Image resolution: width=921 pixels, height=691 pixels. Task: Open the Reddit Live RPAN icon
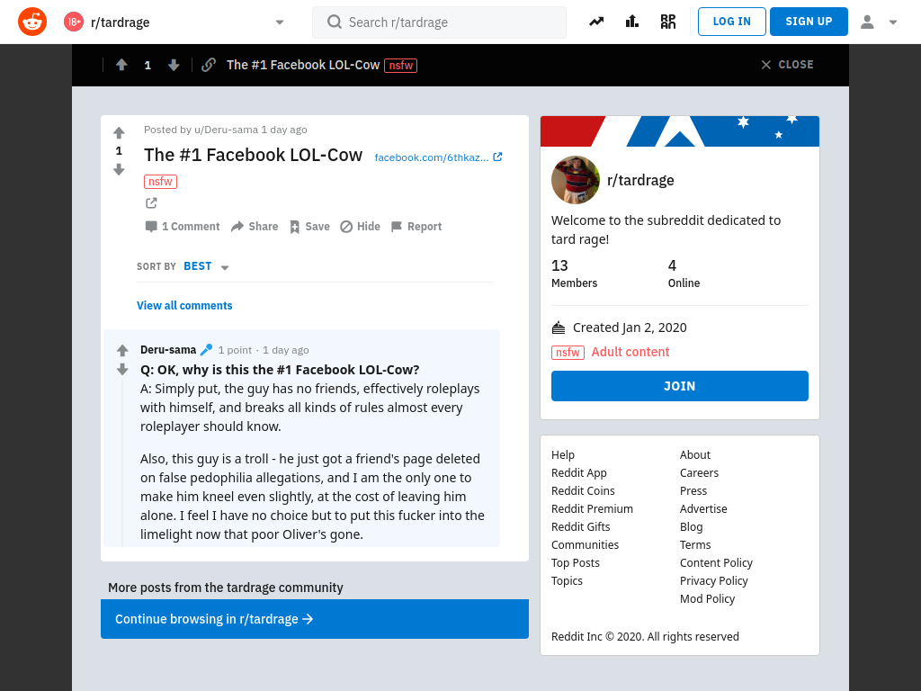coord(668,22)
